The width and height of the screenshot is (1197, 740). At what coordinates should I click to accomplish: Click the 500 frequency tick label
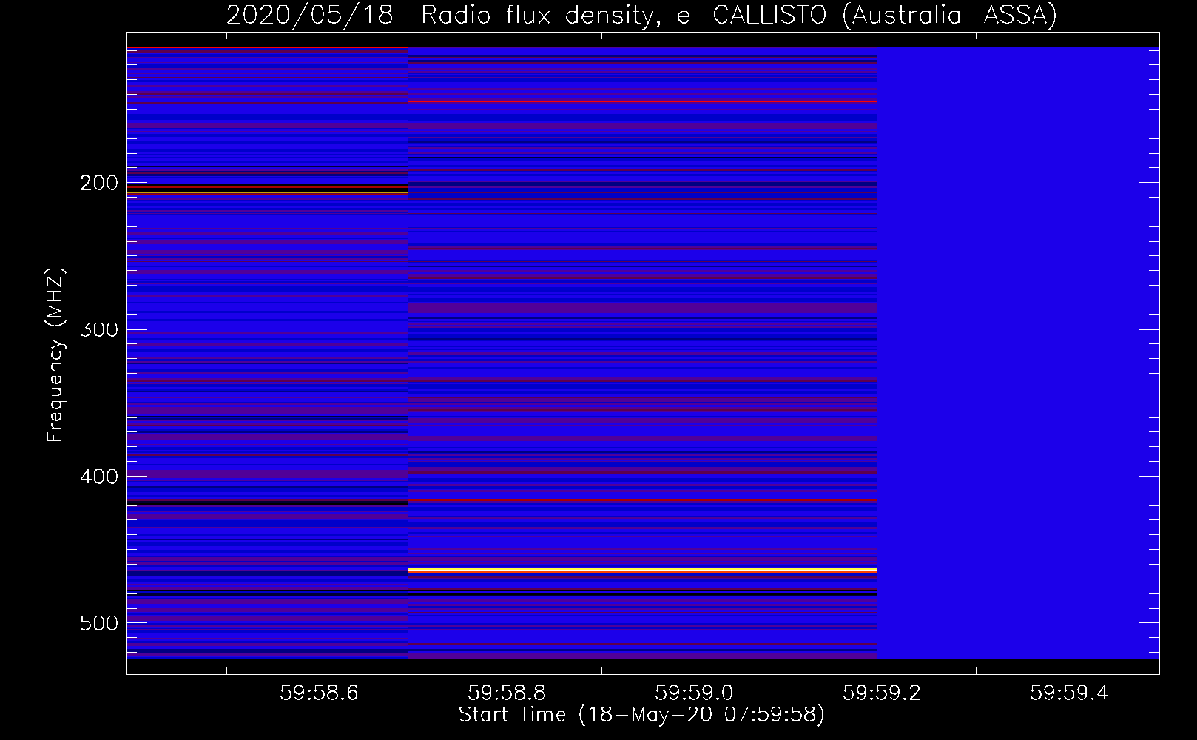pos(99,623)
